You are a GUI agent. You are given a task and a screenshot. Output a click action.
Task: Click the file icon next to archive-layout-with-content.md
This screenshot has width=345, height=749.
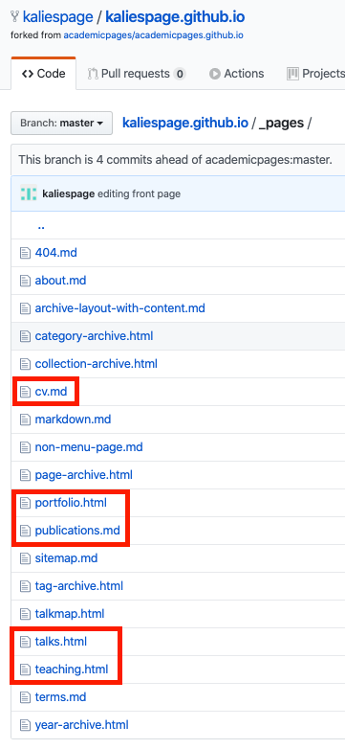click(x=25, y=308)
